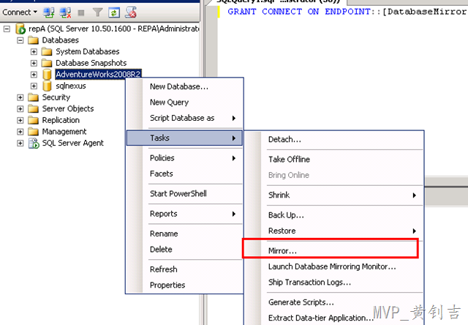Screen dimensions: 468x325
Task: Choose Delete from context menu
Action: pyautogui.click(x=184, y=250)
